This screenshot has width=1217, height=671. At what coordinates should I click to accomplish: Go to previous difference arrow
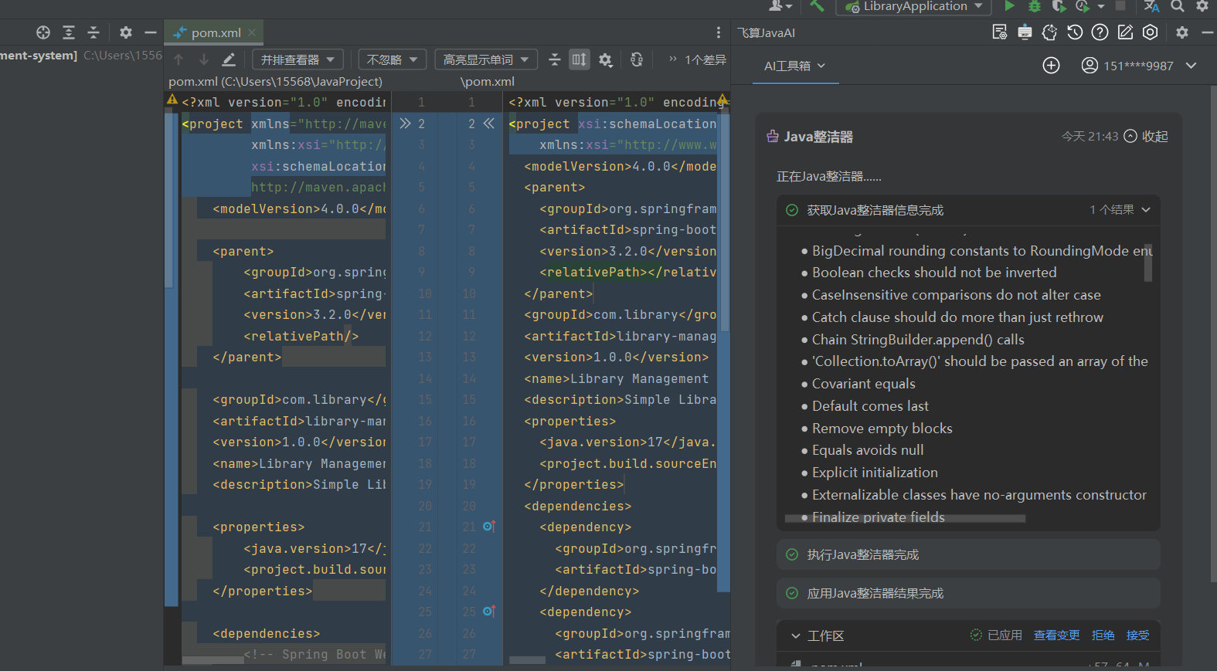pos(179,59)
